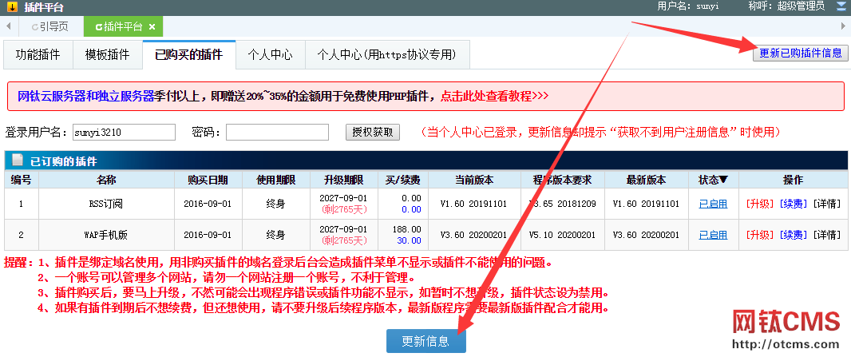Click the 操作 column header

point(793,180)
